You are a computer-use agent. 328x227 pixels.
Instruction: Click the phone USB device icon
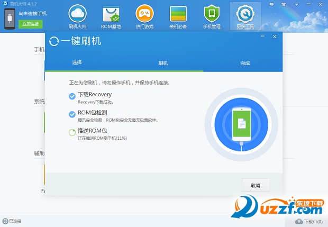click(10, 19)
